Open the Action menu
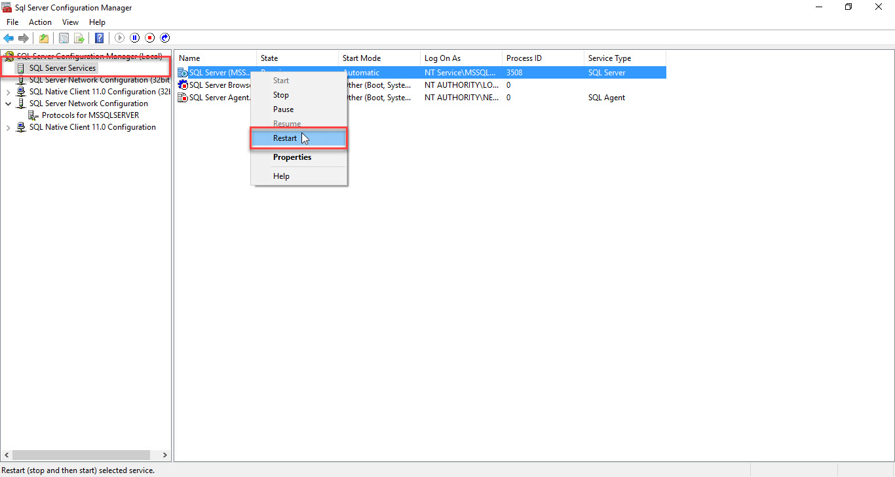Viewport: 895px width, 477px height. tap(40, 22)
